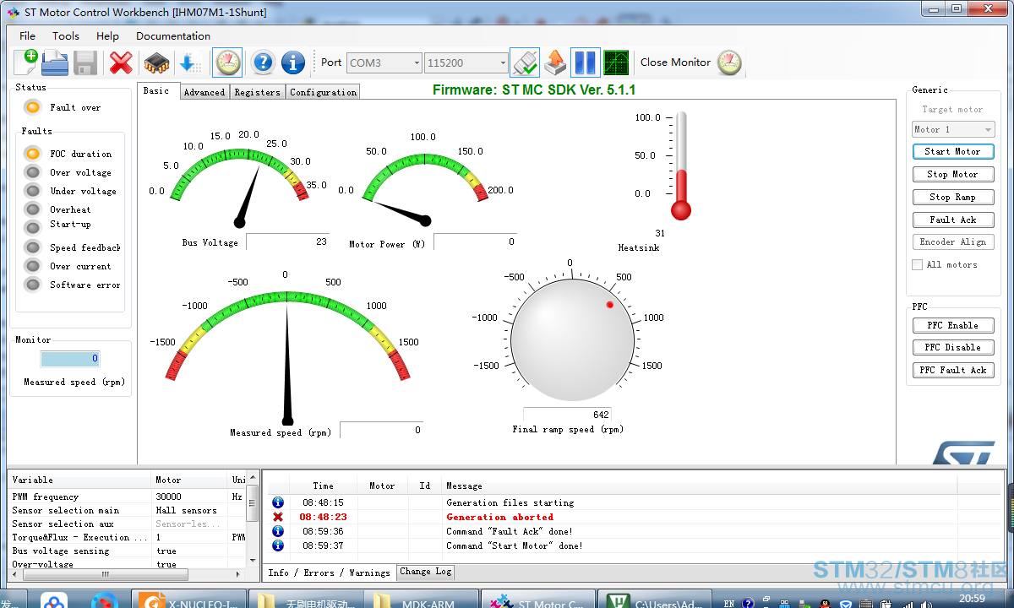Click the variable list vertical scrollbar
Image resolution: width=1014 pixels, height=608 pixels.
pos(253,519)
